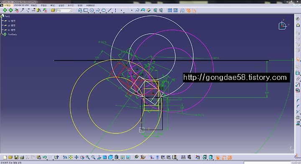Select PartBody in the specification tree
This screenshot has width=301, height=164.
tap(12, 35)
